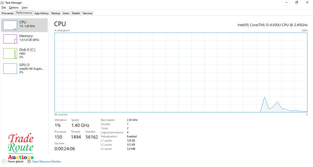Click the Task Manager title bar icon
This screenshot has height=167, width=313.
click(3, 3)
